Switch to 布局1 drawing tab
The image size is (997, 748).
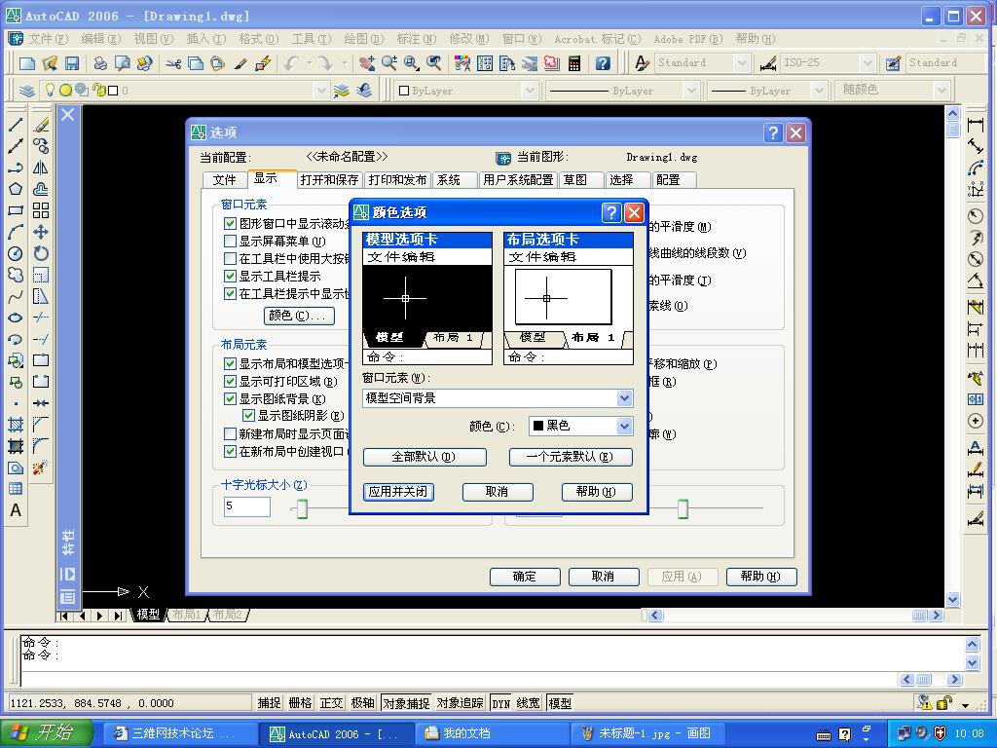(187, 615)
